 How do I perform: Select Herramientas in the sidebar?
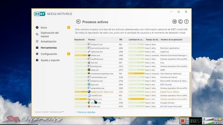coord(49,48)
